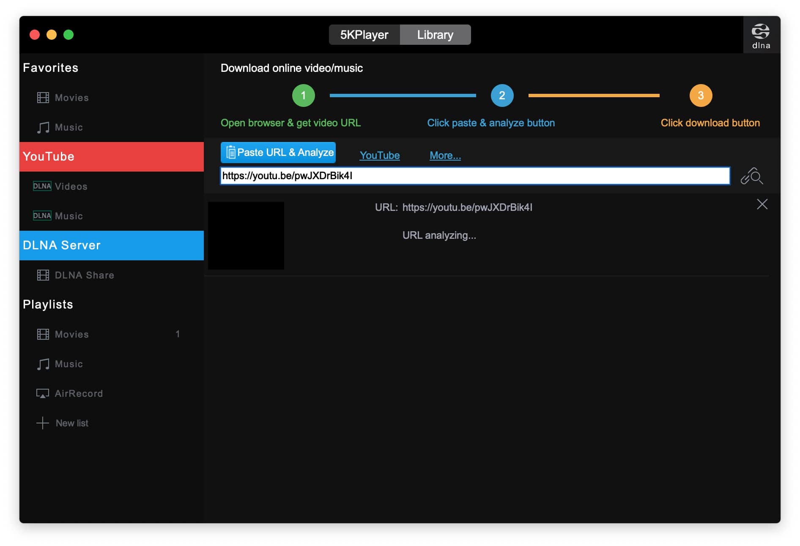
Task: Select the DLNA Server sidebar section
Action: [112, 246]
